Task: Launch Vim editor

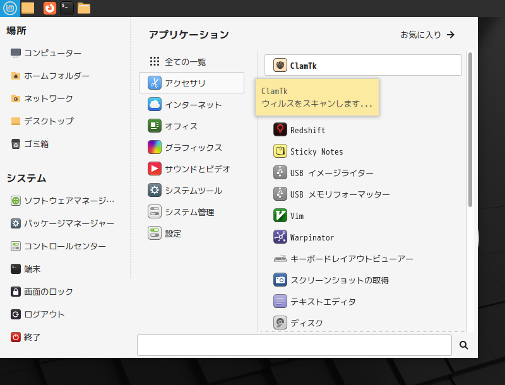Action: pyautogui.click(x=363, y=216)
